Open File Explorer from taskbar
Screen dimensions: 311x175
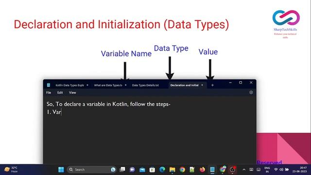pyautogui.click(x=172, y=170)
